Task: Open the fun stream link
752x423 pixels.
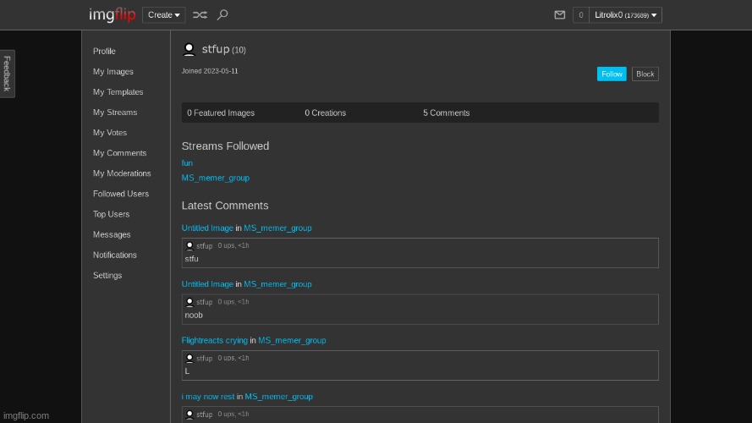Action: click(x=187, y=162)
